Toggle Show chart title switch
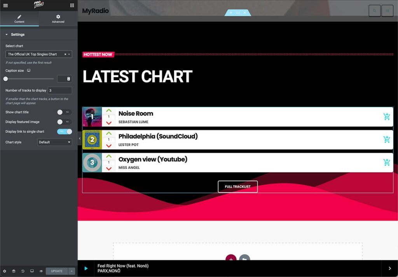This screenshot has height=277, width=398. (65, 112)
